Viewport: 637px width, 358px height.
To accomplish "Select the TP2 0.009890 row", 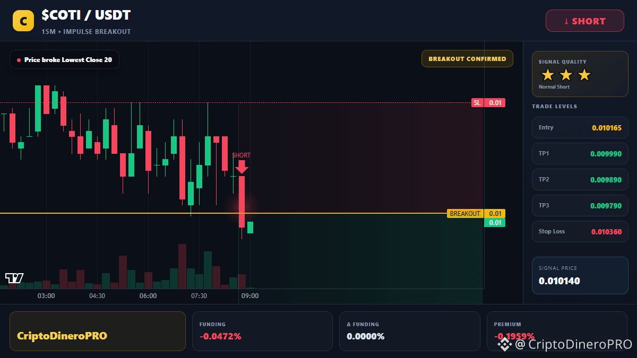I will click(580, 179).
